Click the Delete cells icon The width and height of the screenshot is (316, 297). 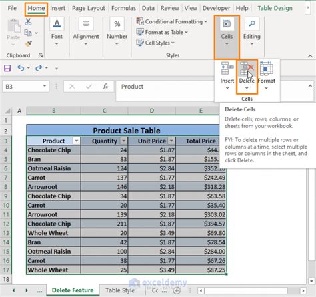[247, 69]
